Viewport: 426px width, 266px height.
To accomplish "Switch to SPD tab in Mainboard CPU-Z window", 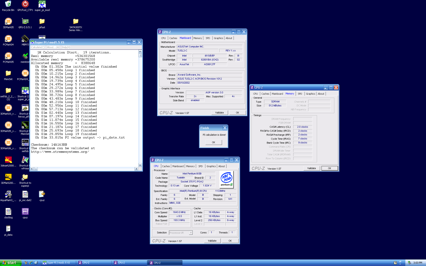I will pos(208,38).
